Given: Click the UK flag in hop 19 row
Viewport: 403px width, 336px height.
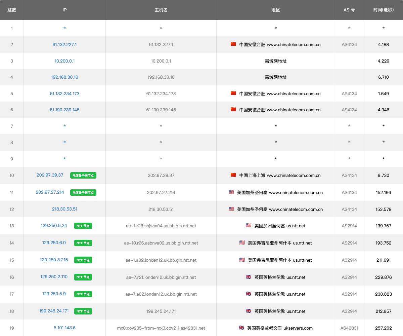Looking at the screenshot, I should tap(241, 328).
